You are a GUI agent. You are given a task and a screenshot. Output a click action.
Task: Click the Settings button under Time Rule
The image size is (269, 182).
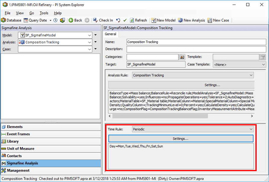[181, 139]
